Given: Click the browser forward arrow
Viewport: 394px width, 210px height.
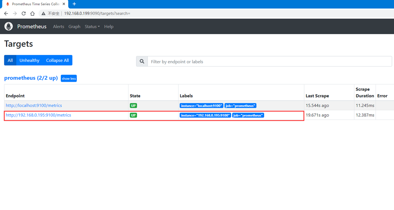Looking at the screenshot, I should [x=15, y=14].
